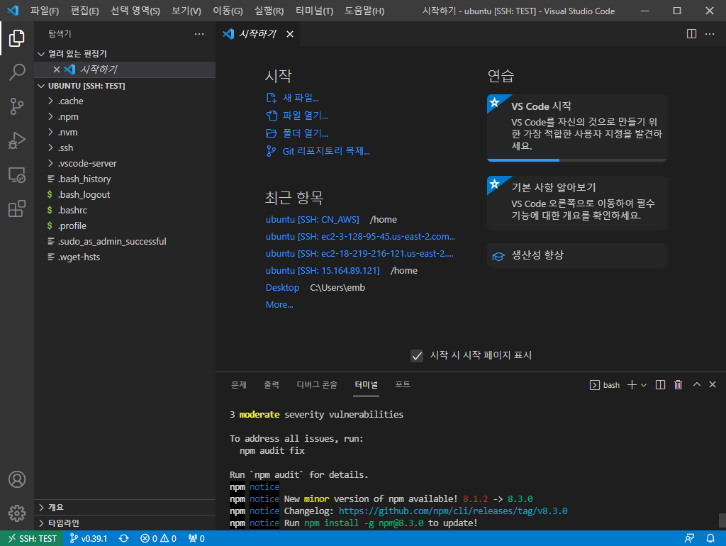Open the Remote Explorer view

coord(17,174)
